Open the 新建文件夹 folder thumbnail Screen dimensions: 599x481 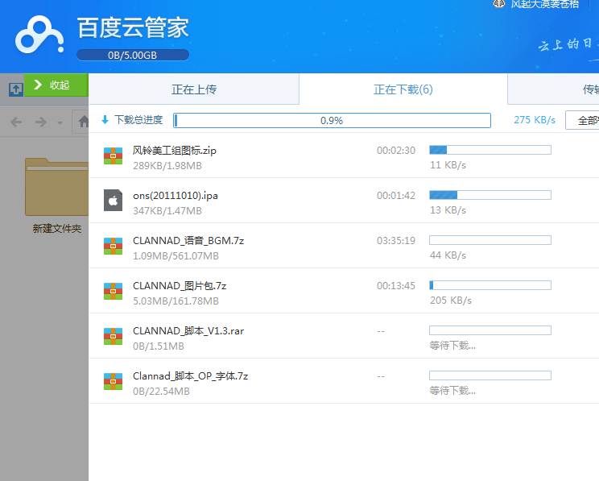56,188
